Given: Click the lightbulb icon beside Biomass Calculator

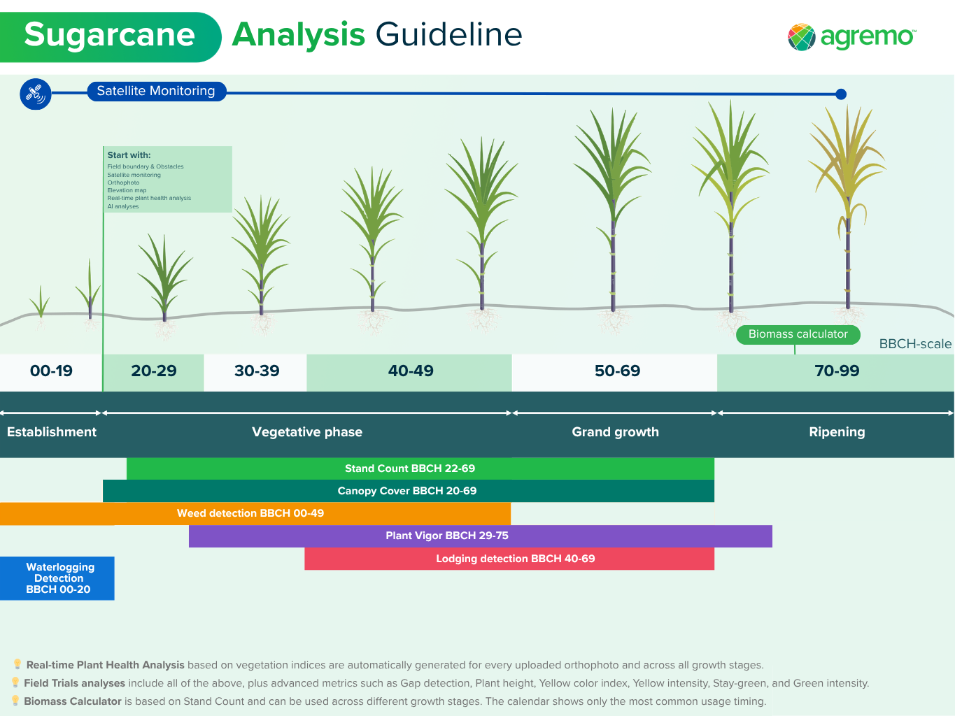Looking at the screenshot, I should (x=15, y=701).
